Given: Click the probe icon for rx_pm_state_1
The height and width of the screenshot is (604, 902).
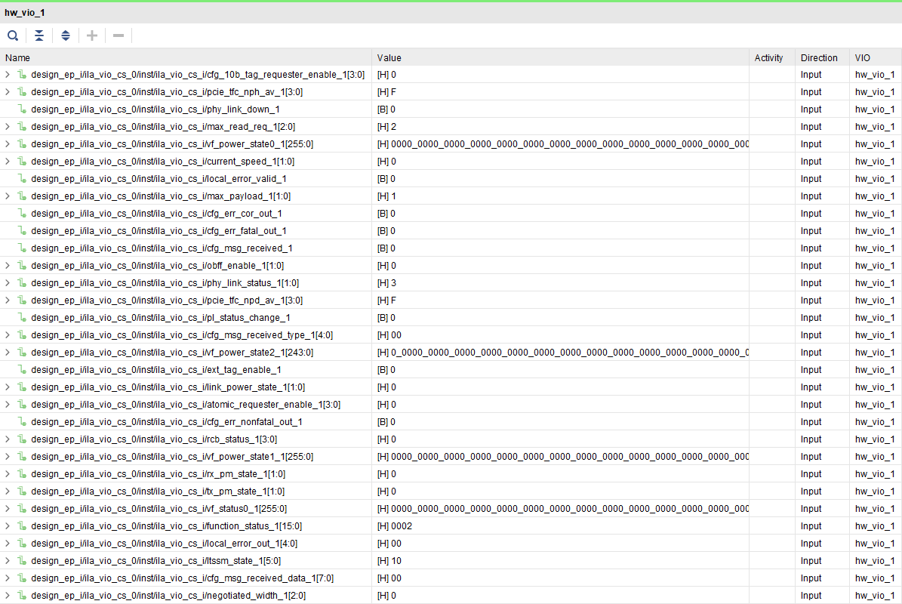Looking at the screenshot, I should [x=22, y=474].
